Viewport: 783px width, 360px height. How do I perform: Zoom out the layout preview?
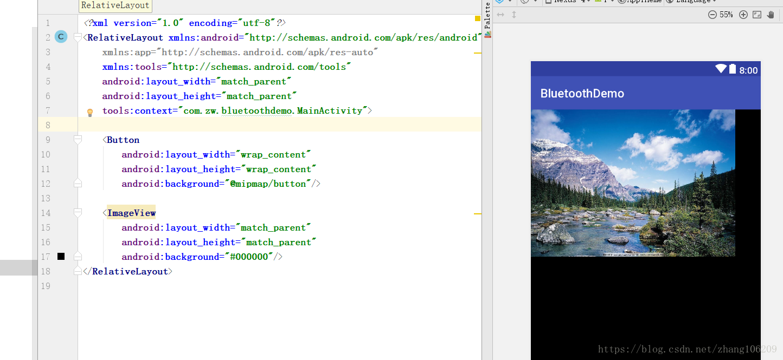(713, 15)
